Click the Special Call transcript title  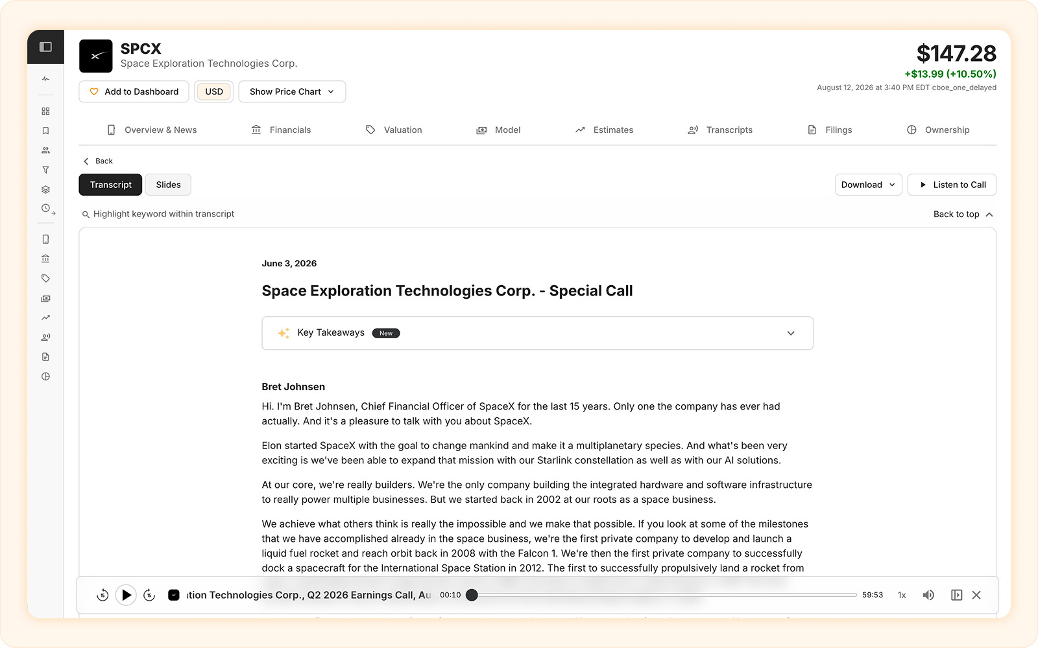[x=447, y=291]
